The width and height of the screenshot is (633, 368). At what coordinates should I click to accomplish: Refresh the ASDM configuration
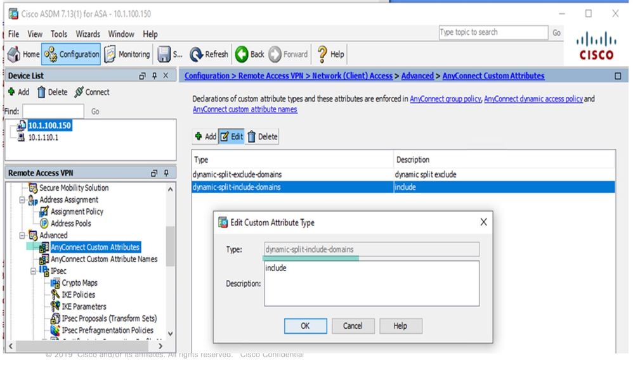pos(209,54)
